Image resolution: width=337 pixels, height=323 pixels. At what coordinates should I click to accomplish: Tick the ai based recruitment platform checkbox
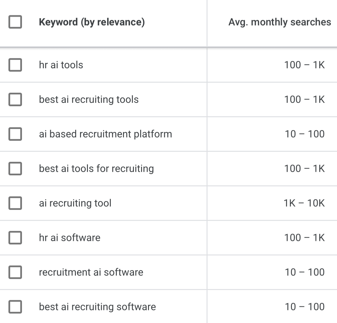(15, 134)
